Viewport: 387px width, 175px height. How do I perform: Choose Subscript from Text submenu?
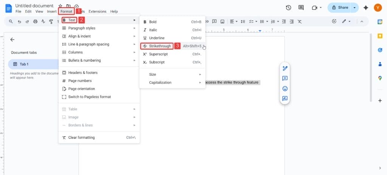coord(172,62)
